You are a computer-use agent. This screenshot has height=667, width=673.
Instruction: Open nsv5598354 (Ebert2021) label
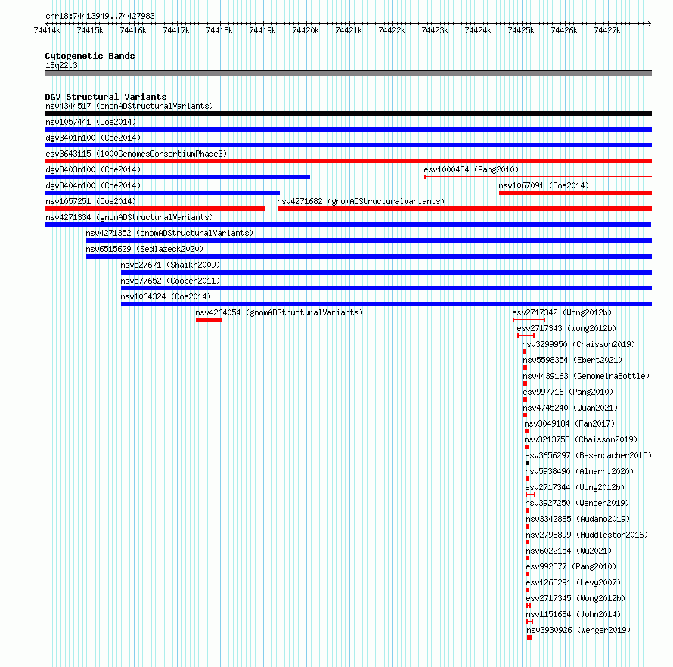point(572,360)
